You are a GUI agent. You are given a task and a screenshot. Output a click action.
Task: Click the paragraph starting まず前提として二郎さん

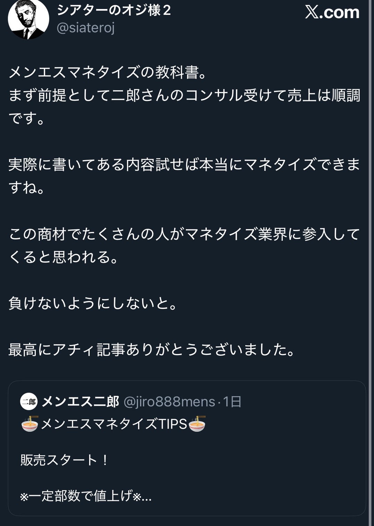point(184,95)
